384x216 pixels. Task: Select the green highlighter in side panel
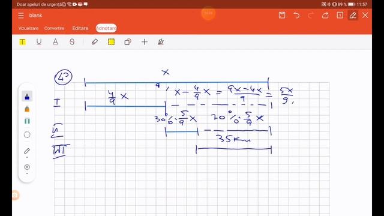coord(27,121)
